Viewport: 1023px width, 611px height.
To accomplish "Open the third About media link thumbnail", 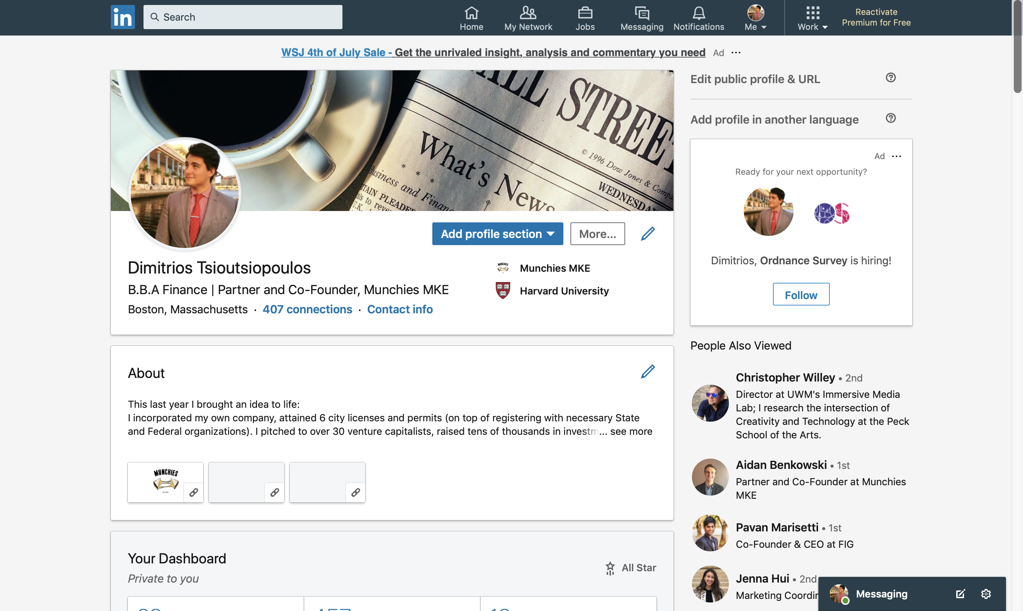I will point(327,482).
